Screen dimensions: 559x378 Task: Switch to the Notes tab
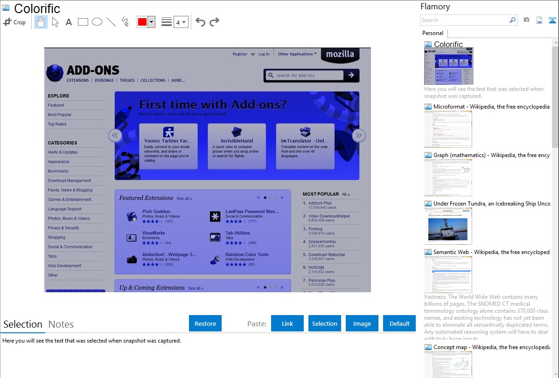(x=61, y=324)
